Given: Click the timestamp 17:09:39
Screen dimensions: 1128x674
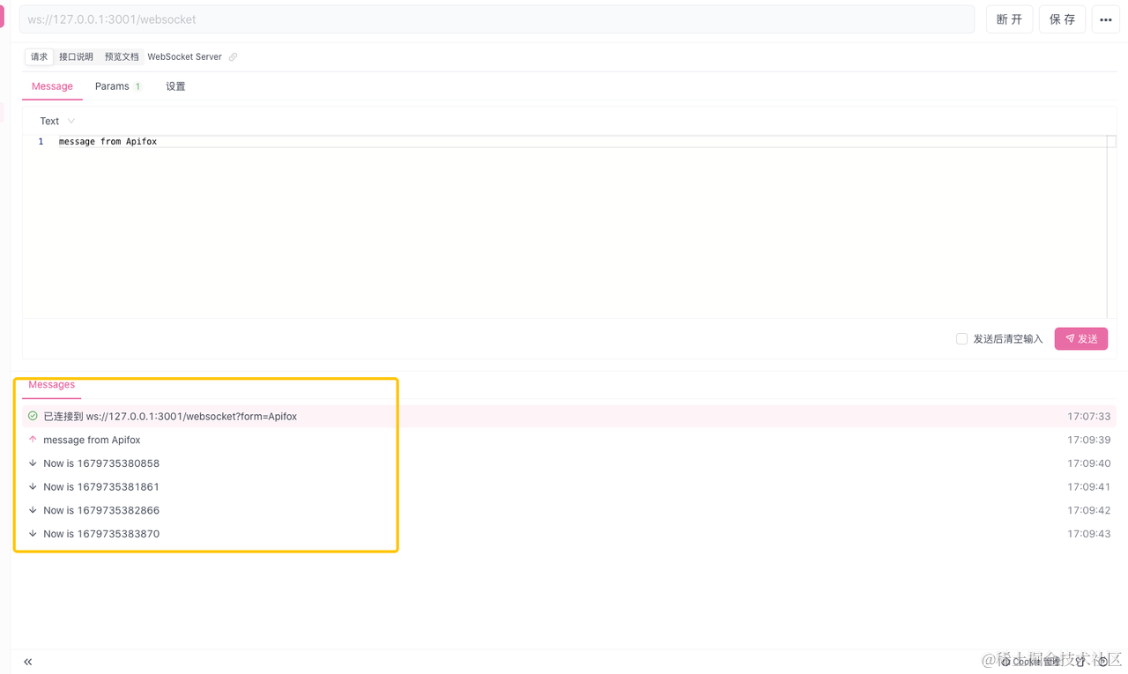Looking at the screenshot, I should click(1088, 440).
